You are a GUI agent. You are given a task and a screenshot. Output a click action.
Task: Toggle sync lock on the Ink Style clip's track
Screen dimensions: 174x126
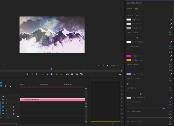pyautogui.click(x=3, y=100)
